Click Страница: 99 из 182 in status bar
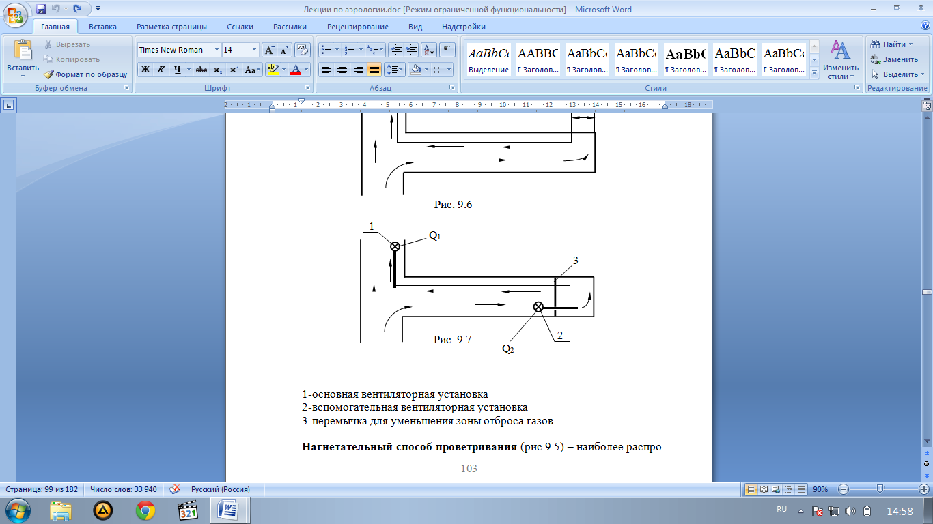Viewport: 933px width, 524px height. coord(42,489)
